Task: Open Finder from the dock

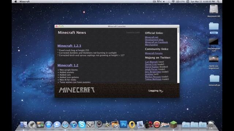Action: 24,124
